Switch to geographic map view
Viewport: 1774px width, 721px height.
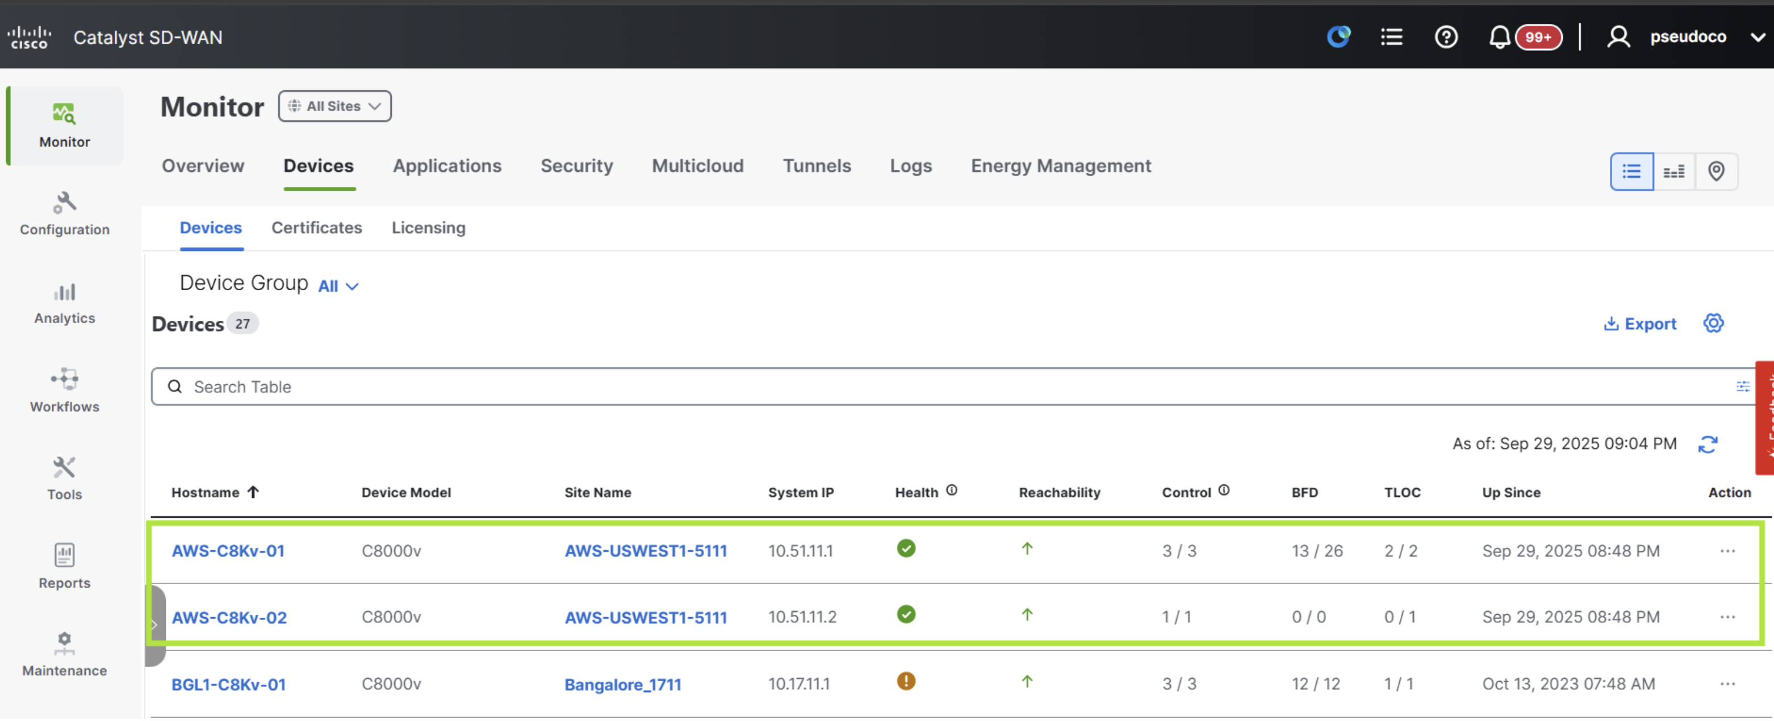click(x=1716, y=171)
